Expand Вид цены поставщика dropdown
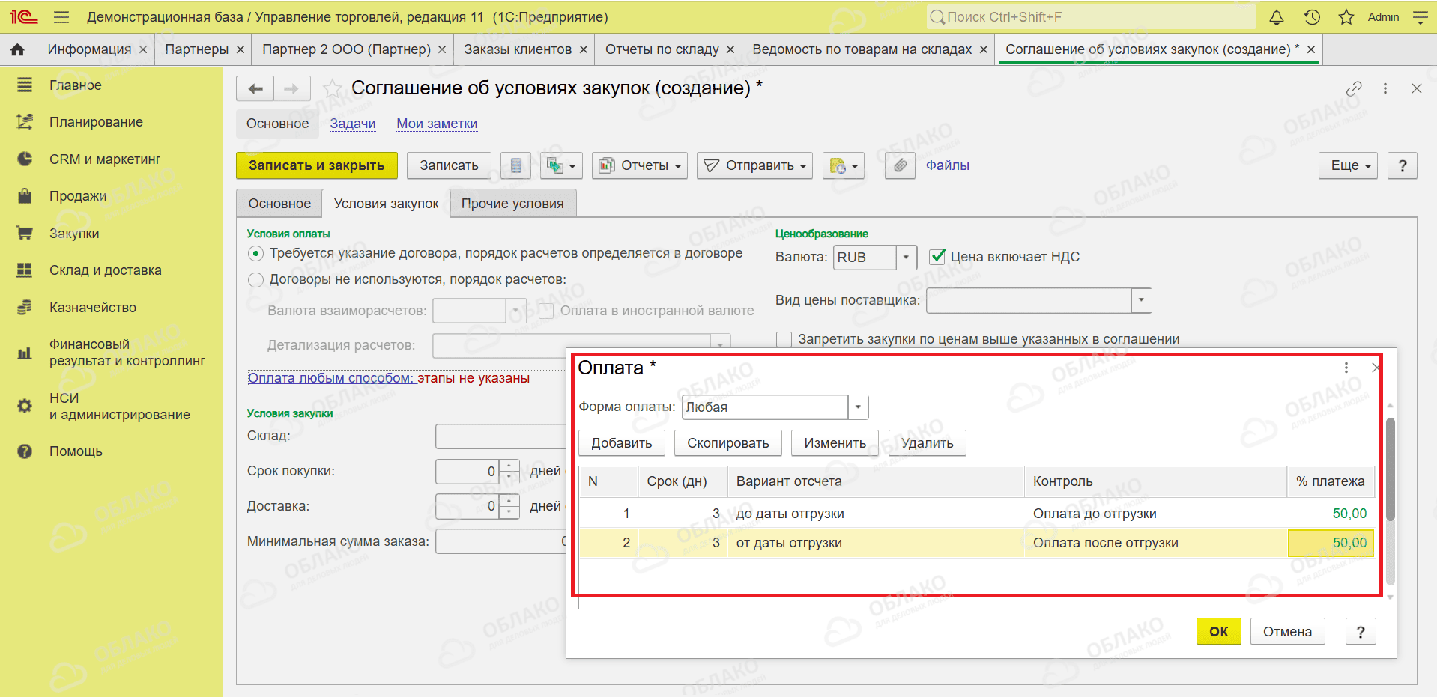Viewport: 1437px width, 697px height. point(1141,301)
